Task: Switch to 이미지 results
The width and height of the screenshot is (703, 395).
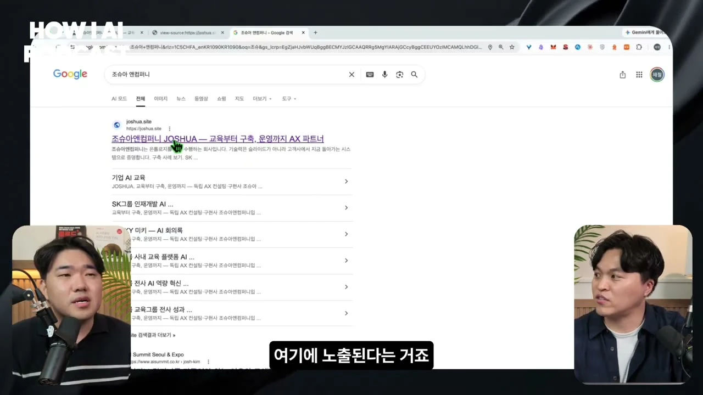Action: pyautogui.click(x=161, y=99)
